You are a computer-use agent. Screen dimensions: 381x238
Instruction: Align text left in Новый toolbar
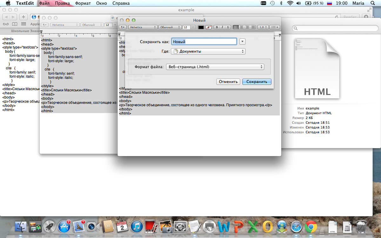click(x=236, y=27)
